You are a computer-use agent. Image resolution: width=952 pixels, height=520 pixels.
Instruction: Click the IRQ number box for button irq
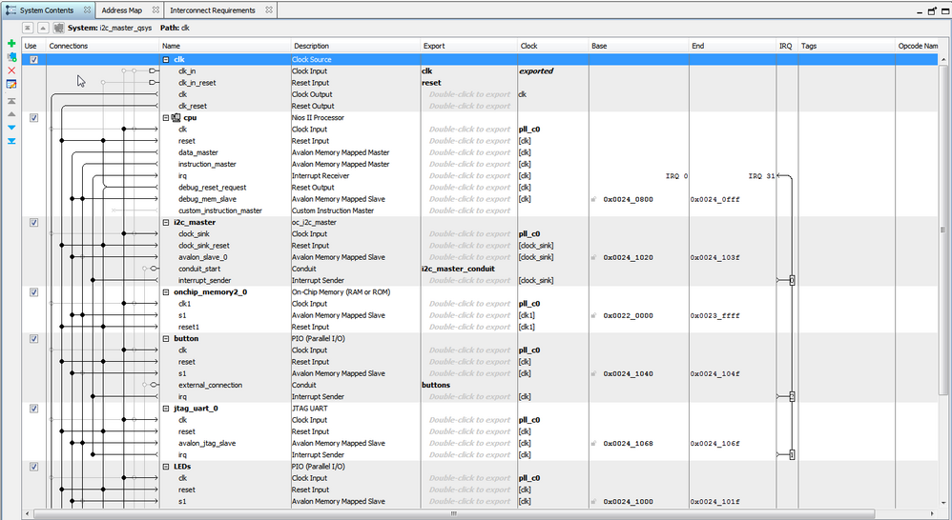[792, 397]
